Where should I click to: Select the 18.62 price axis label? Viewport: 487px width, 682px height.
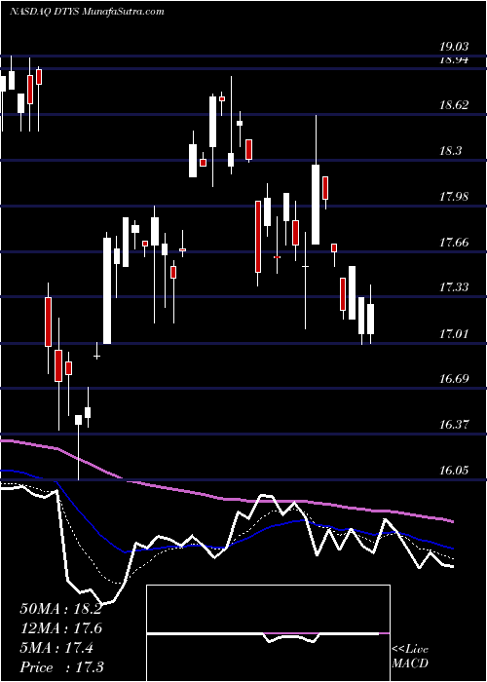(455, 105)
